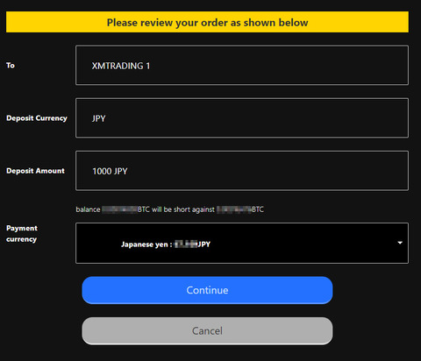The image size is (421, 361).
Task: Click the balance BTC shortage message
Action: 169,209
